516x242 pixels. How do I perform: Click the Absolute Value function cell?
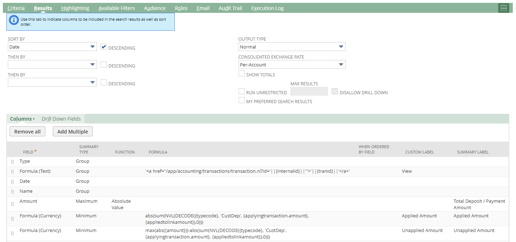121,204
